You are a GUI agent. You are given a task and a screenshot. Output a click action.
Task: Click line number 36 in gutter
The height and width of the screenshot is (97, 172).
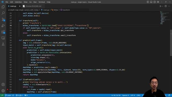coord(10,40)
